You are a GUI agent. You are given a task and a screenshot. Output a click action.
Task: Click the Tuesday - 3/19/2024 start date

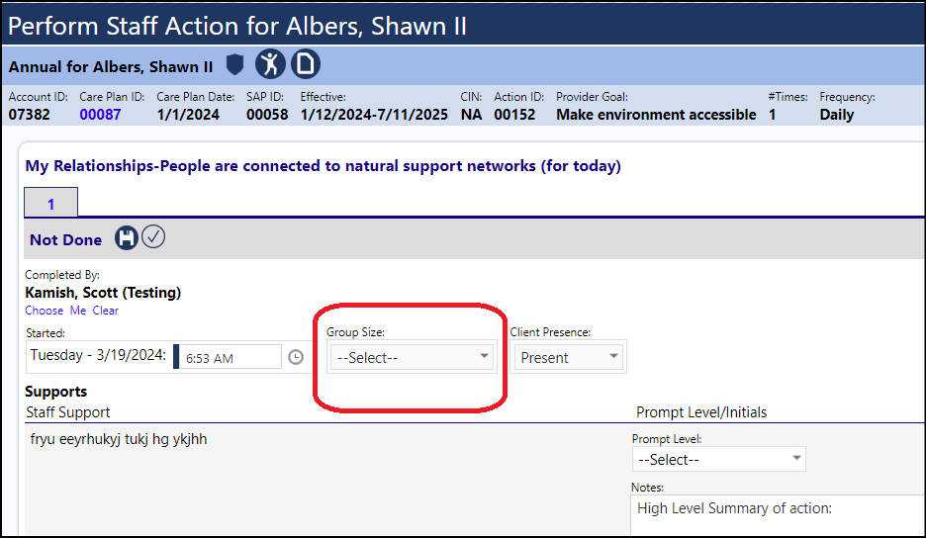click(99, 355)
